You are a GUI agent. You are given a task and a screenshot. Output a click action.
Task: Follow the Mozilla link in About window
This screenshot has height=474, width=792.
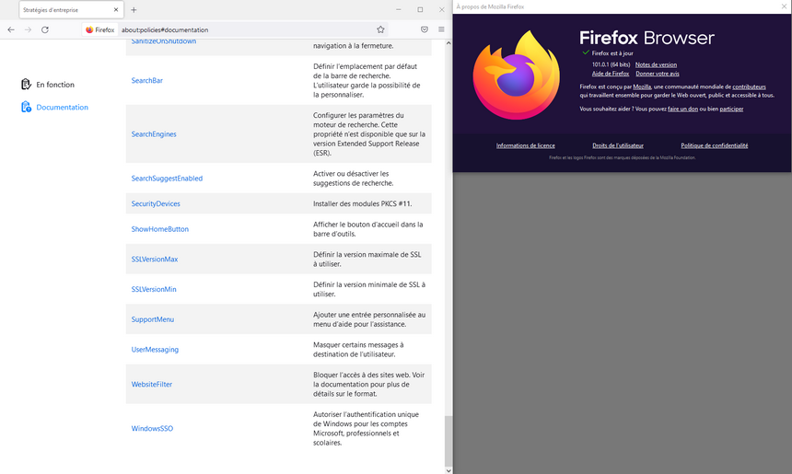(x=642, y=87)
